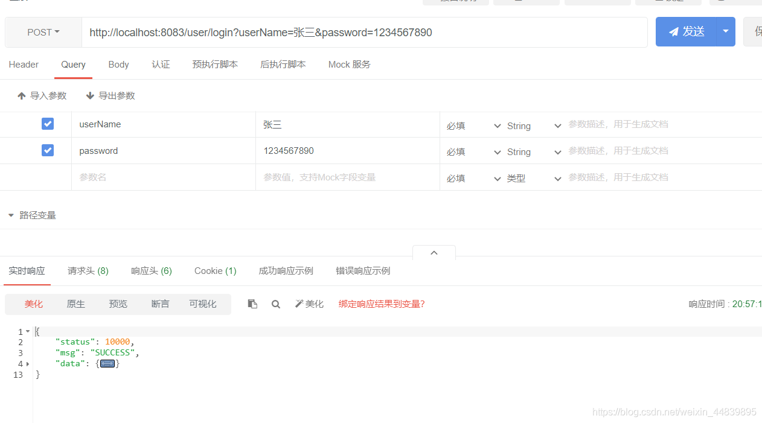Image resolution: width=762 pixels, height=423 pixels.
Task: Expand the data object fold arrow on line 4
Action: [28, 364]
